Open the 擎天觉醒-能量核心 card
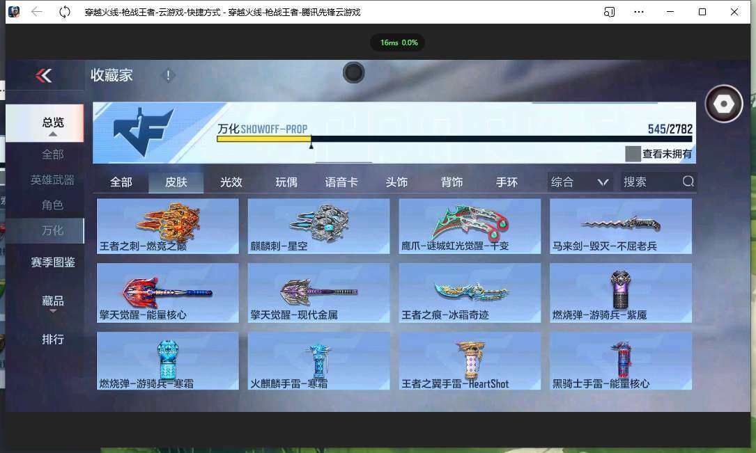The image size is (756, 453). (x=167, y=293)
